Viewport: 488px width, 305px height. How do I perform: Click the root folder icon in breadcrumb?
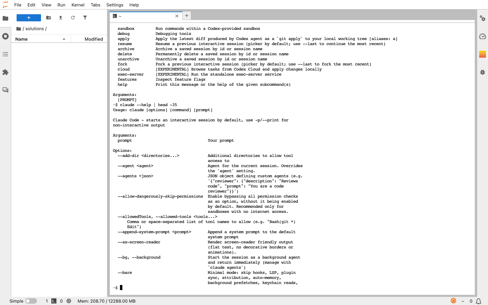[x=19, y=29]
